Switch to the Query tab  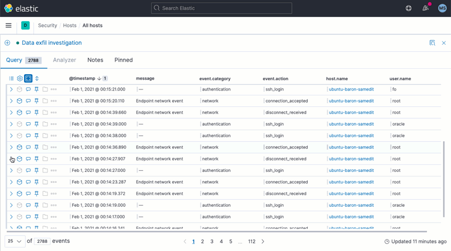tap(24, 60)
